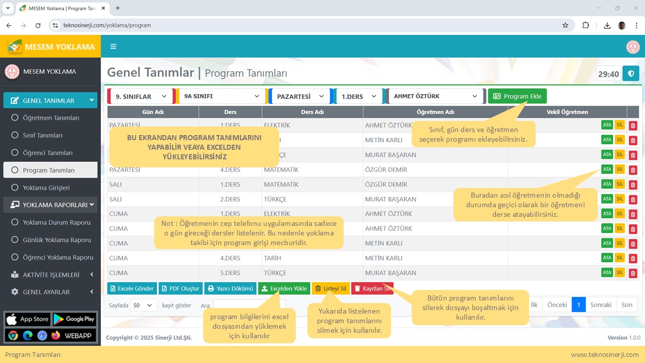645x363 pixels.
Task: Open the 9. SINIFLAR grade dropdown
Action: pos(141,96)
